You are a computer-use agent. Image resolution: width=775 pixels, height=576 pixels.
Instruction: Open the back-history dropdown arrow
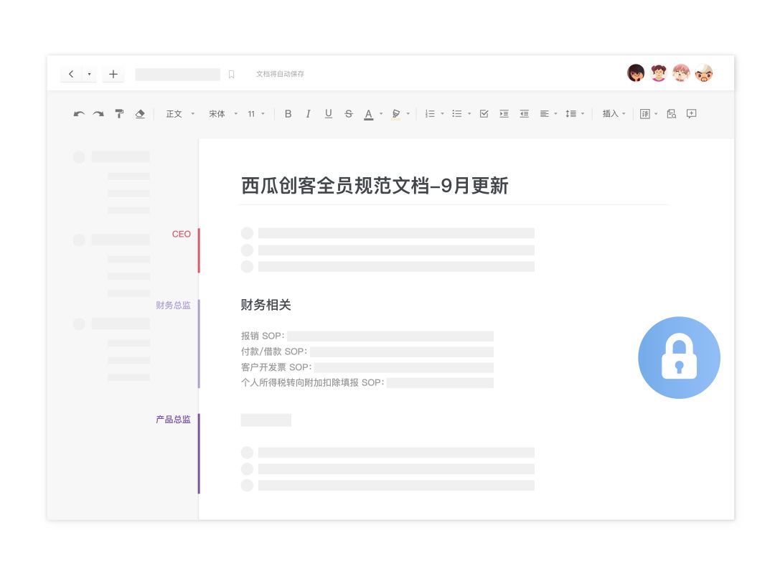pos(89,74)
